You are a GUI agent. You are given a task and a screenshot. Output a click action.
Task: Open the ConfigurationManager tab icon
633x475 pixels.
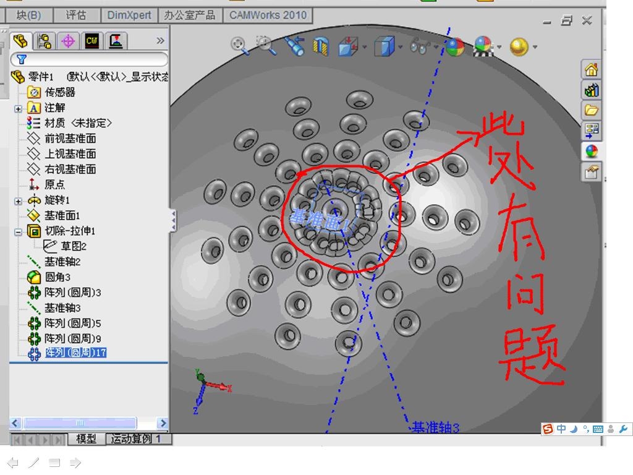(x=68, y=41)
